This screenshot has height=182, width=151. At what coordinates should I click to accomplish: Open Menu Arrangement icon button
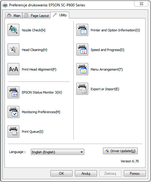coord(82,69)
